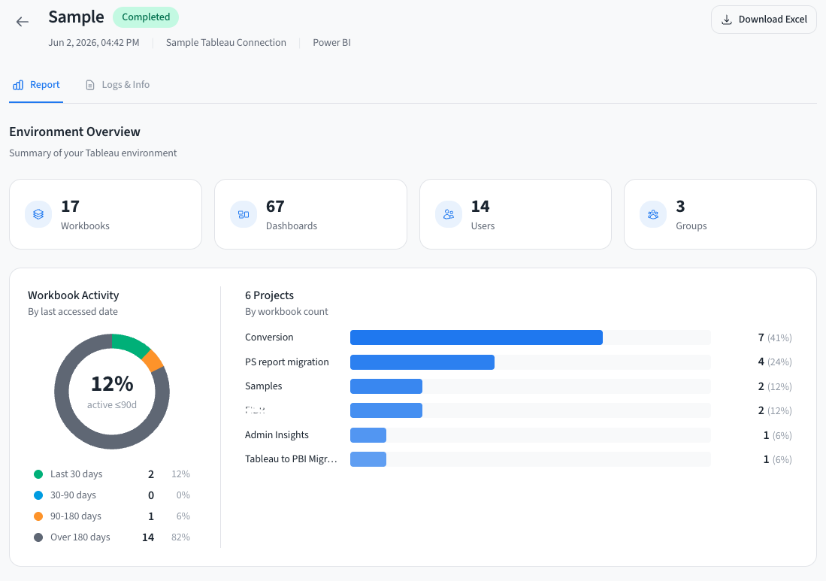The height and width of the screenshot is (581, 826).
Task: Click the Samples project bar
Action: pyautogui.click(x=386, y=386)
